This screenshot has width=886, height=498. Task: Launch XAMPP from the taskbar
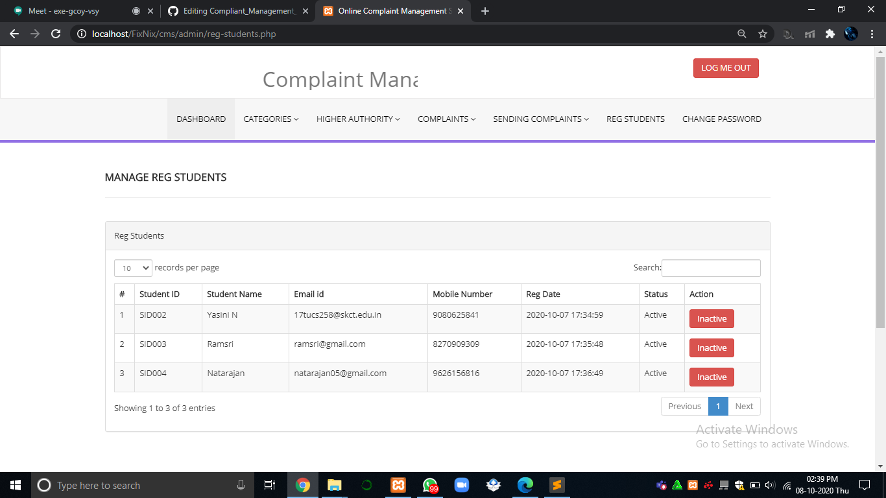[398, 485]
